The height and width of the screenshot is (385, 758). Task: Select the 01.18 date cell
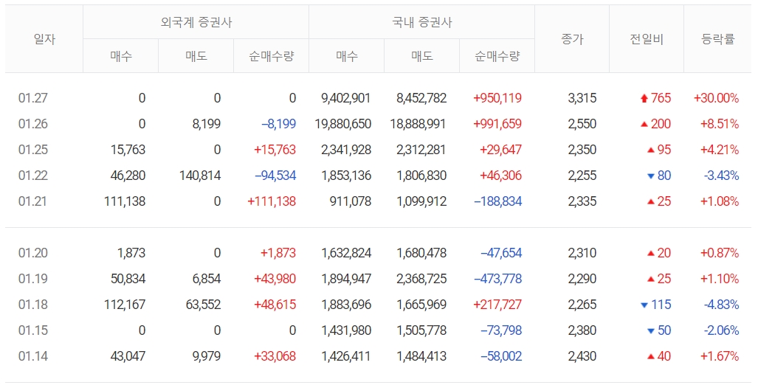(33, 305)
